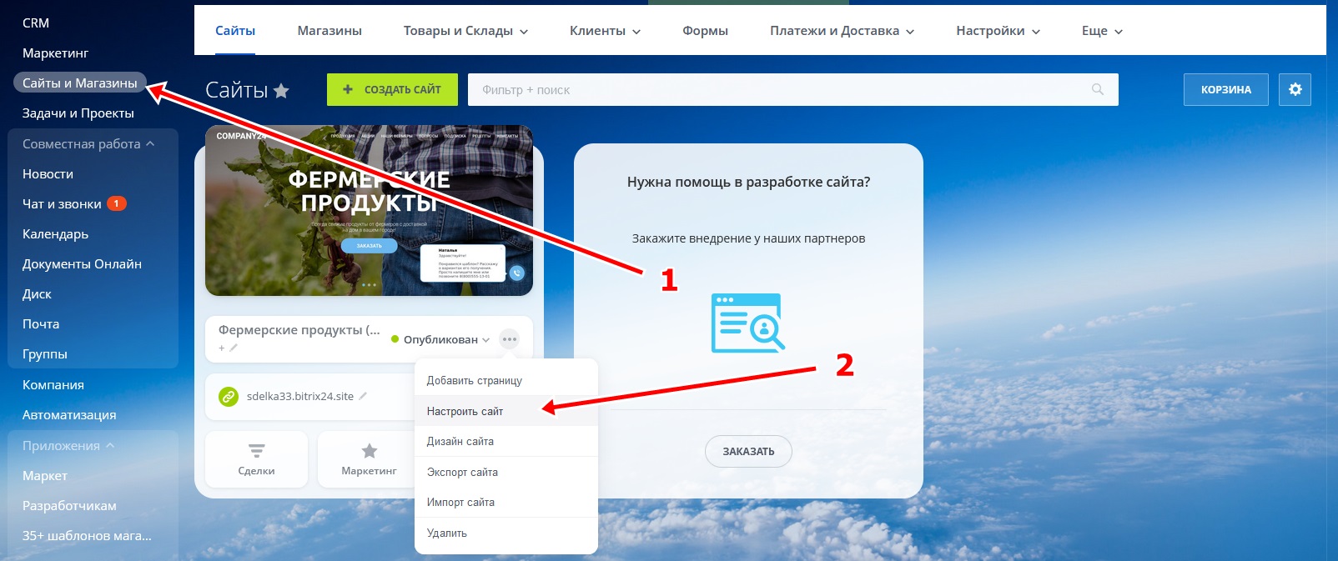
Task: Click the pencil icon next to the site address
Action: 363,396
